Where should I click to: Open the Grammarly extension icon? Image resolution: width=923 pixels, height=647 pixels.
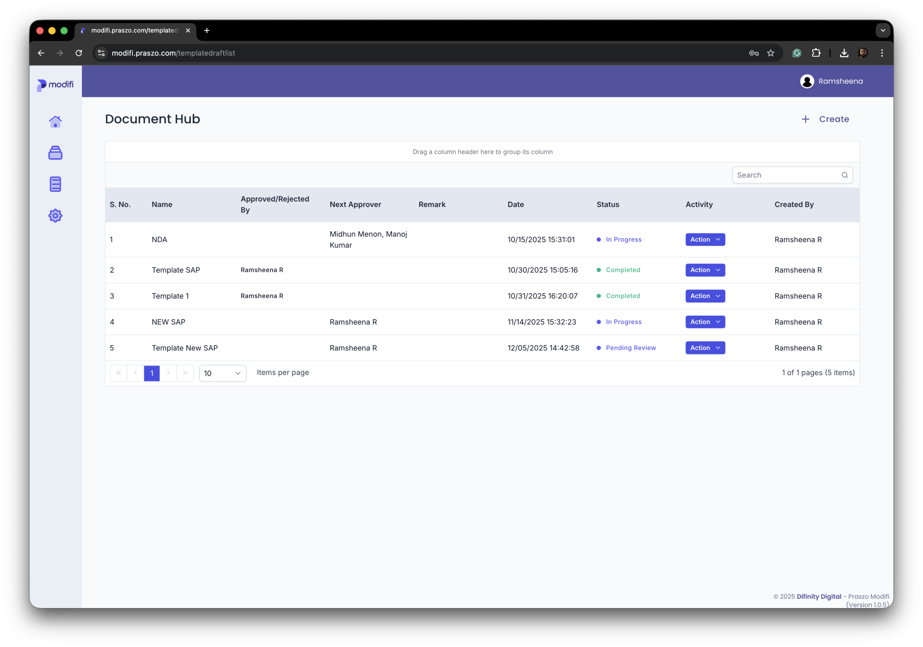pyautogui.click(x=797, y=53)
